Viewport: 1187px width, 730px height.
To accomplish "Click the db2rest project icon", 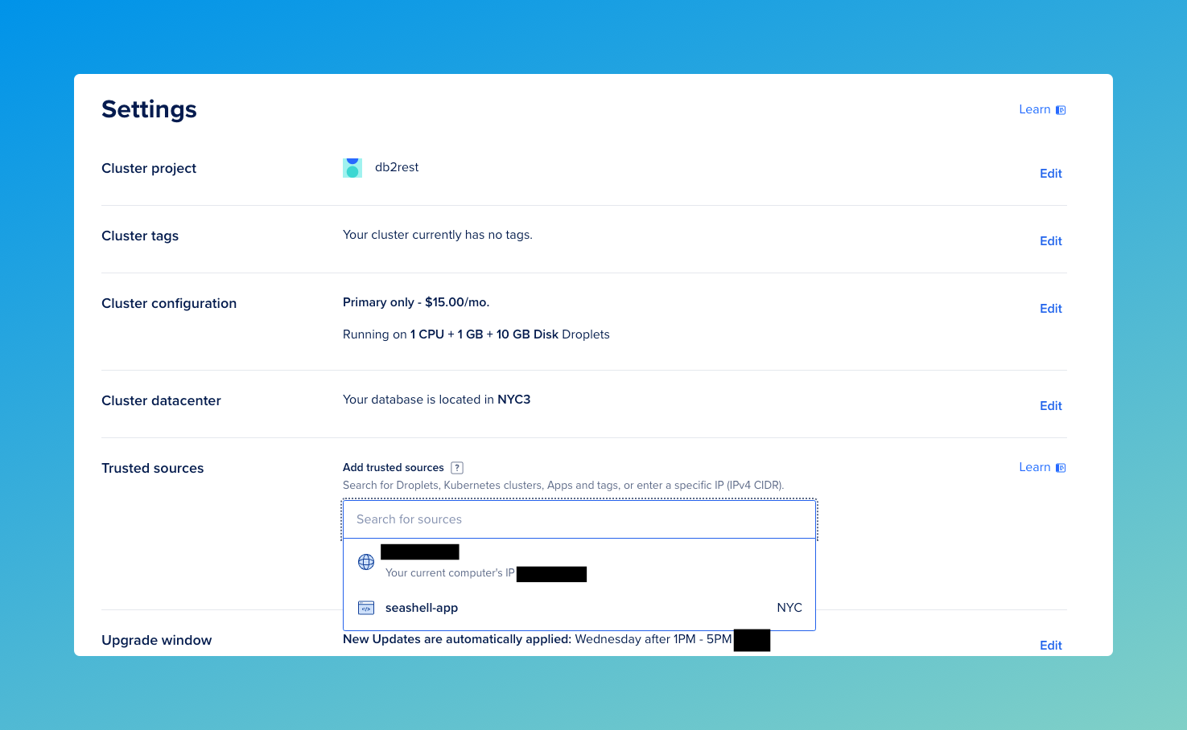I will pos(352,167).
